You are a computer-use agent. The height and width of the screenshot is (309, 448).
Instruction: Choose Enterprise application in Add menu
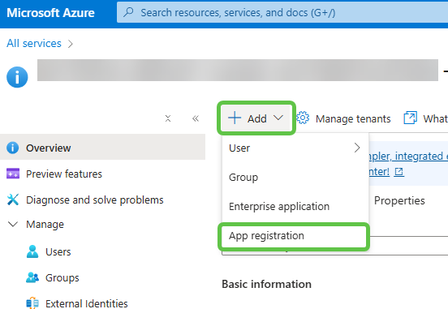point(295,207)
